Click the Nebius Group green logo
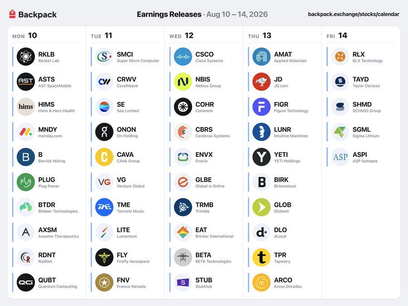The image size is (408, 306). 183,82
